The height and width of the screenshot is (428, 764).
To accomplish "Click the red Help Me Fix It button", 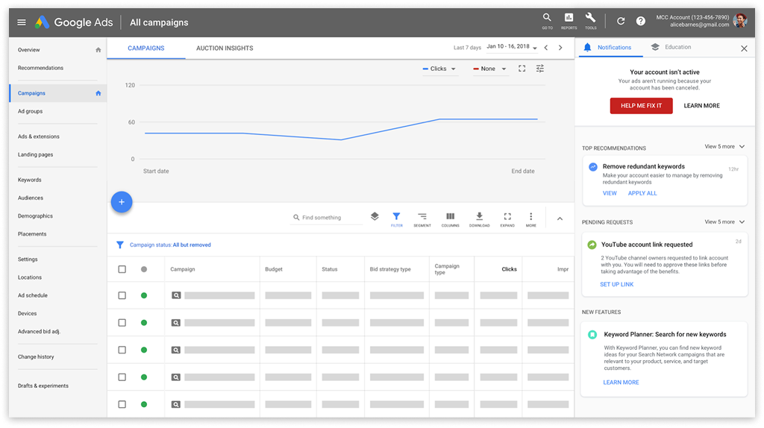I will 641,106.
